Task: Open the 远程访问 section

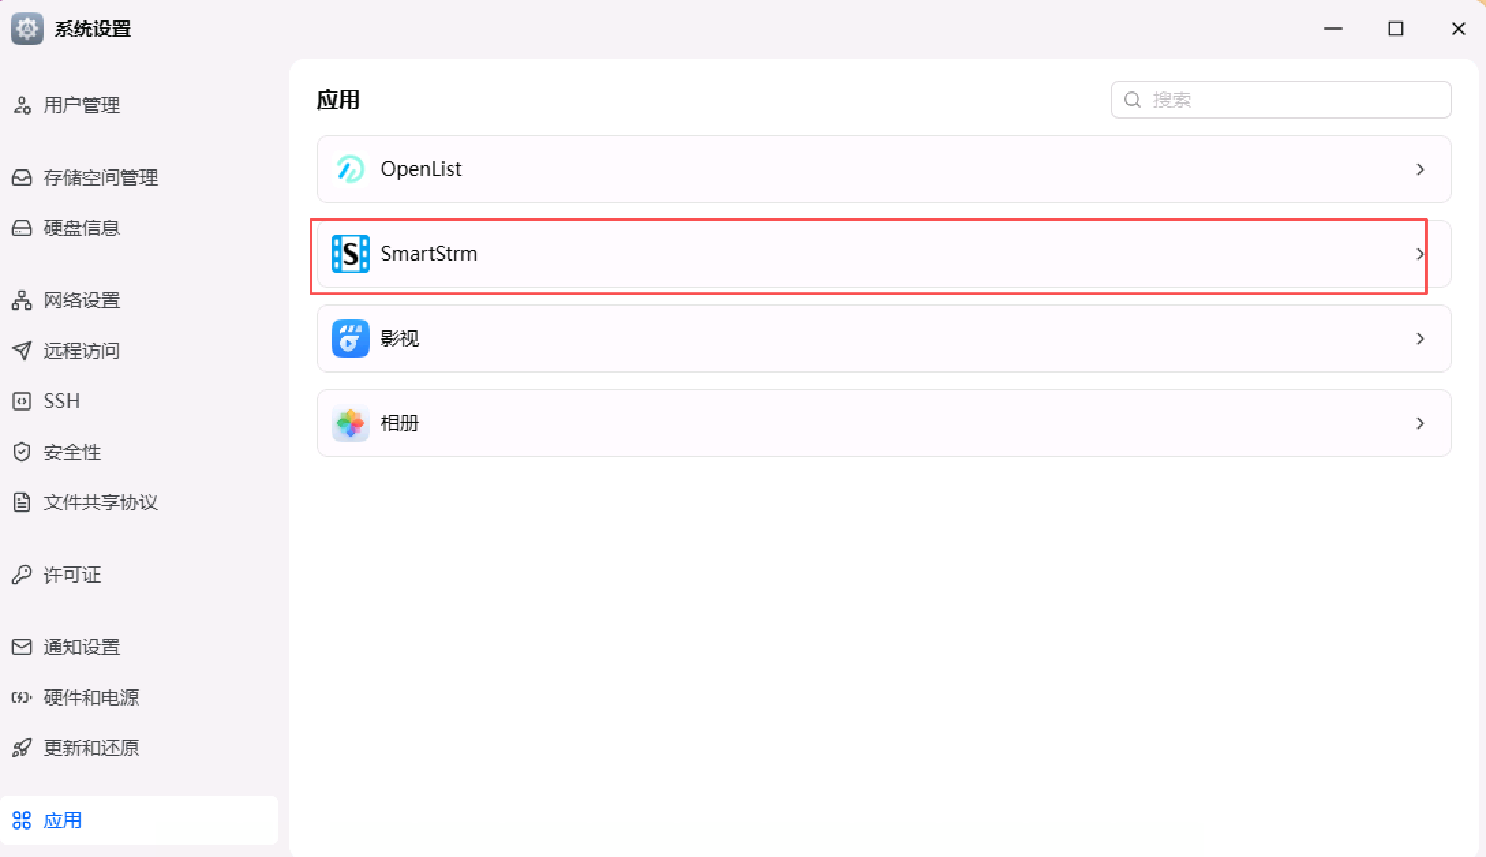Action: point(81,351)
